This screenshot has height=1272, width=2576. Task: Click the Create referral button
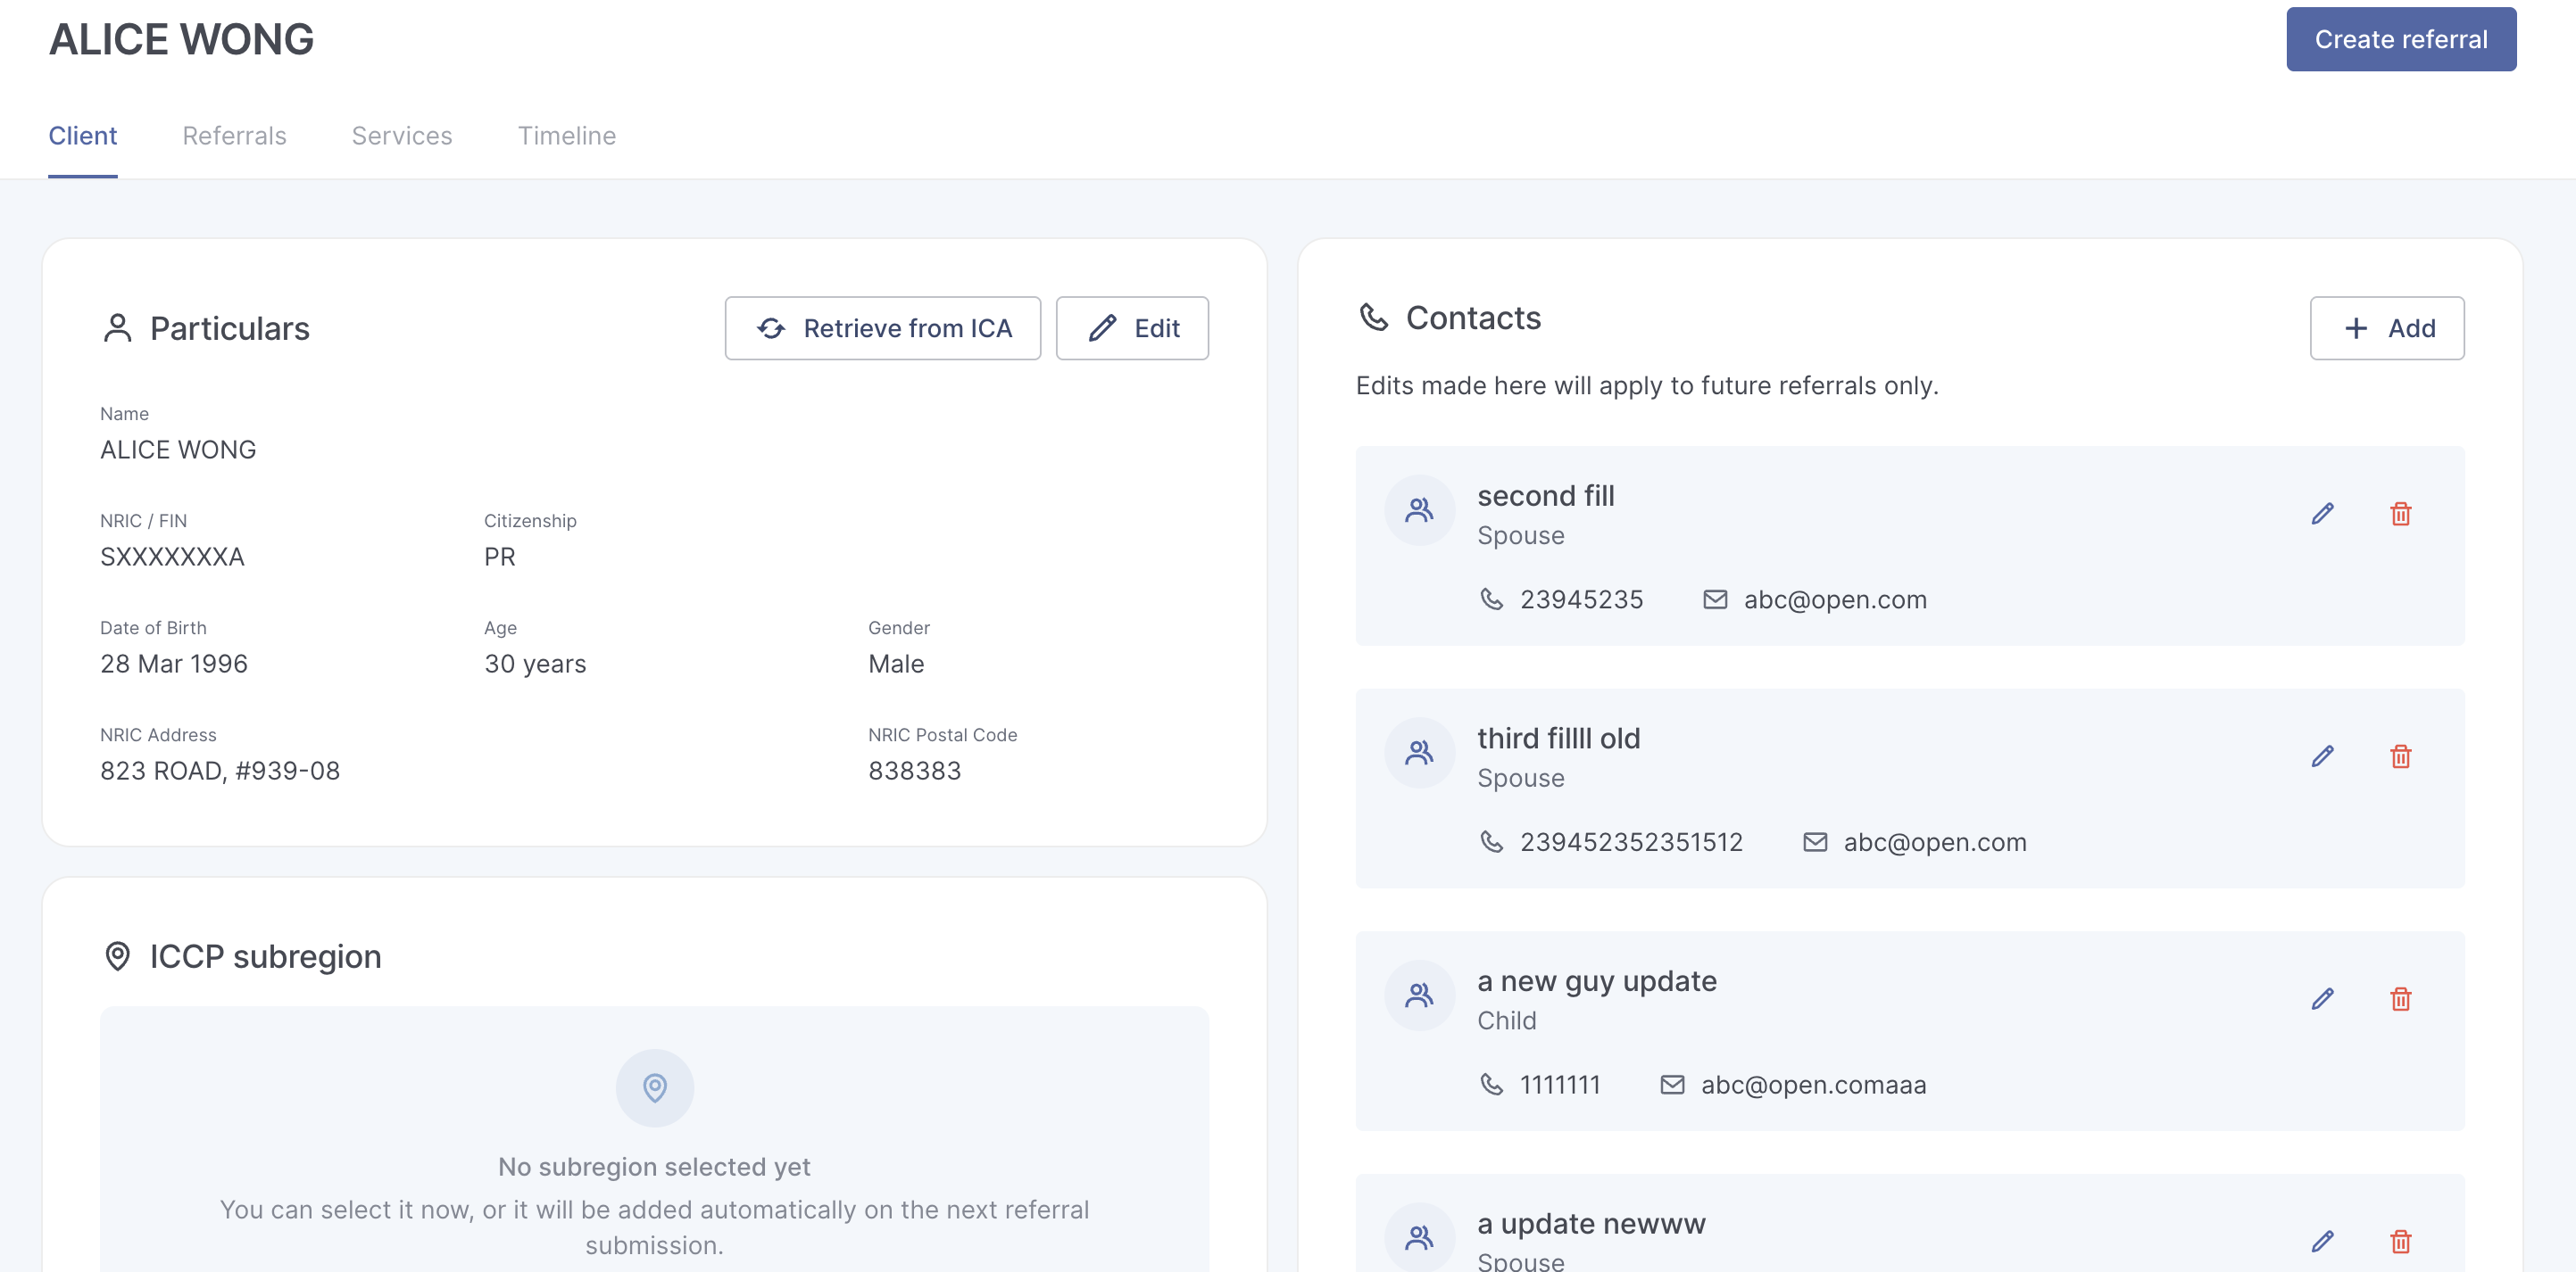pyautogui.click(x=2400, y=39)
